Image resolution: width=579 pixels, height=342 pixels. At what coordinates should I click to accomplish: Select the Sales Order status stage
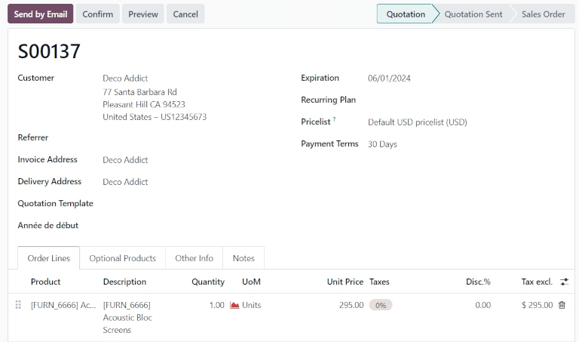(543, 14)
